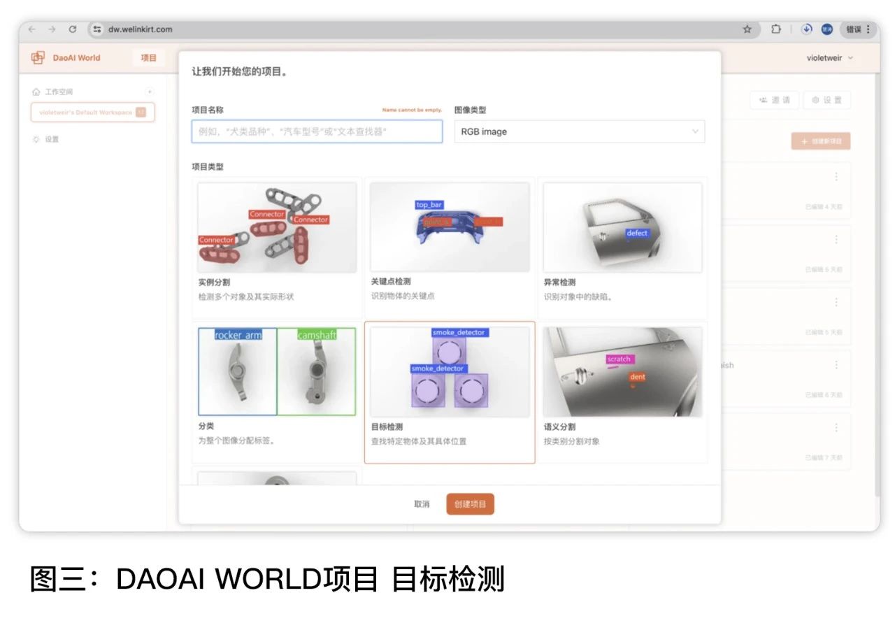
Task: Click '识别物体的关键点' description text
Action: click(403, 296)
